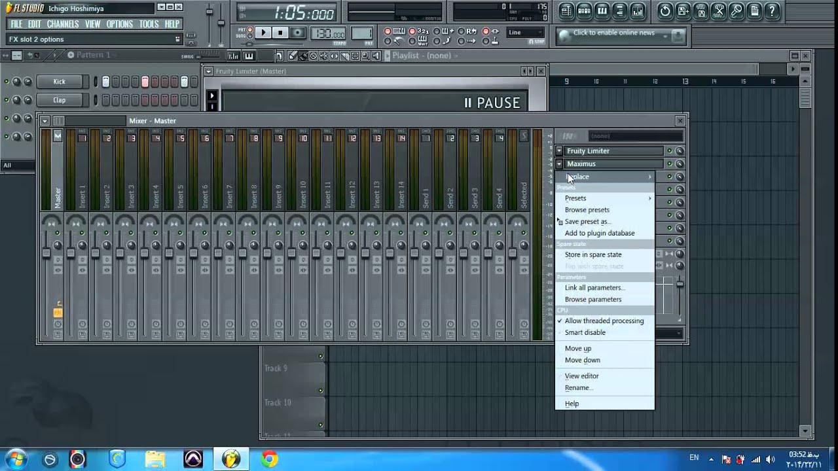Click the Play button in transport
Viewport: 838px width, 471px height.
[x=263, y=32]
